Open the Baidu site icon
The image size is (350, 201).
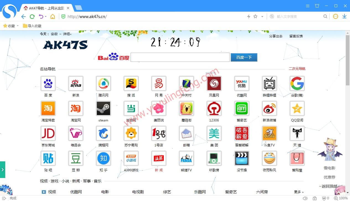pos(48,83)
